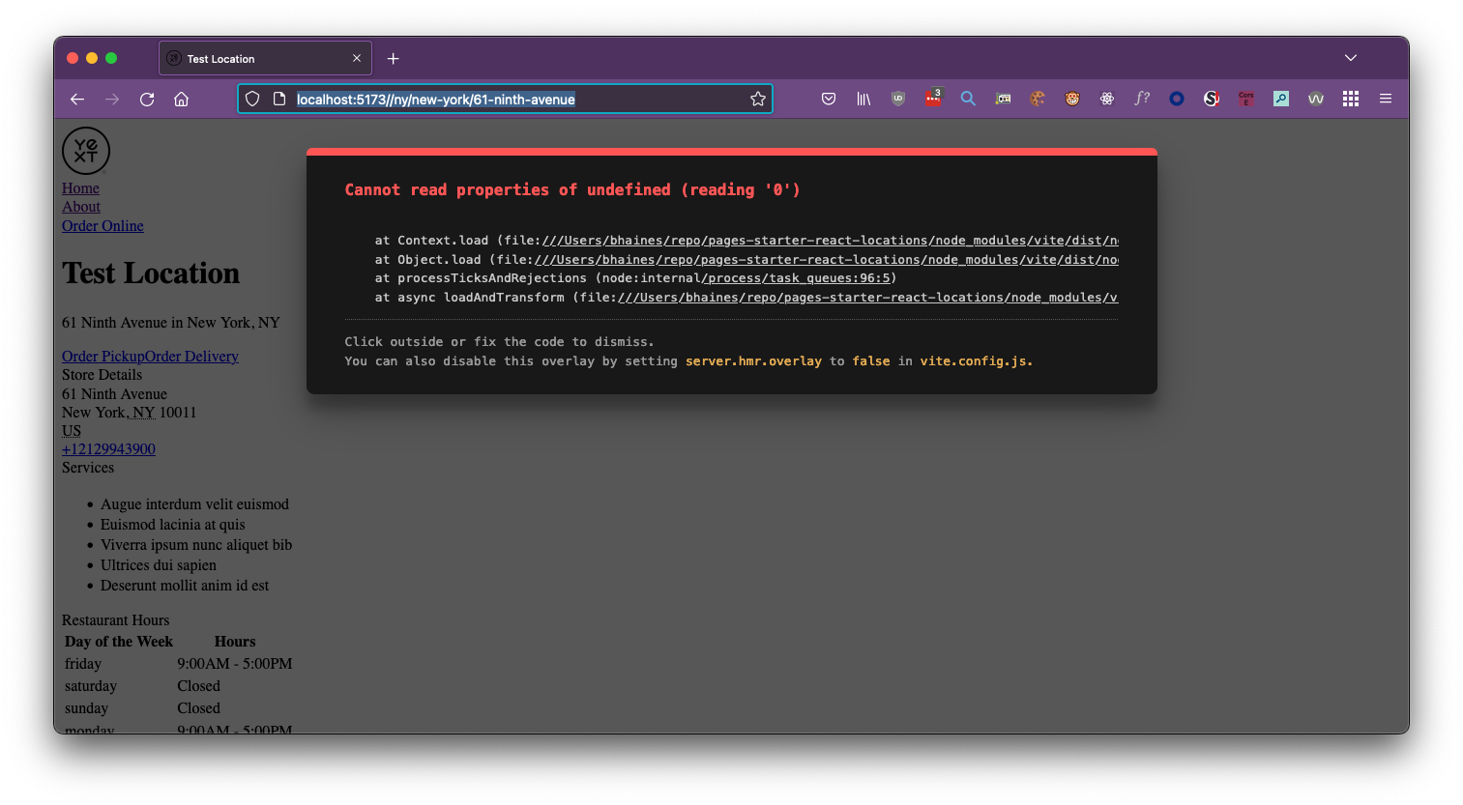Open the CORS Everywhere extension
The image size is (1463, 805).
pyautogui.click(x=1247, y=98)
